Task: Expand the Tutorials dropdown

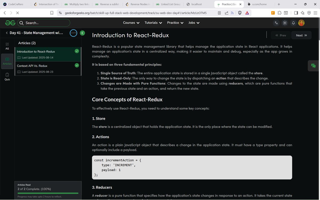Action: (x=153, y=23)
